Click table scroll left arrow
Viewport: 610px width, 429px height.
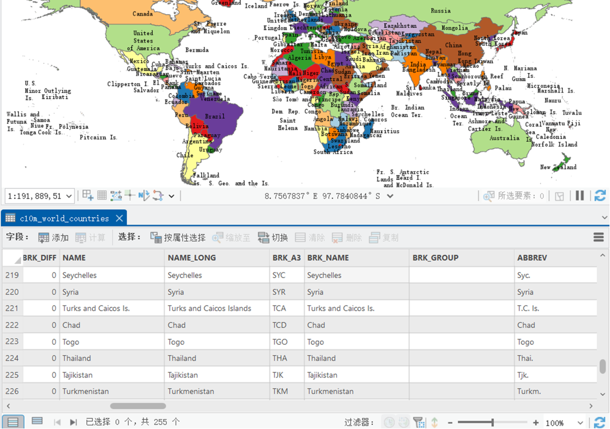pyautogui.click(x=8, y=406)
